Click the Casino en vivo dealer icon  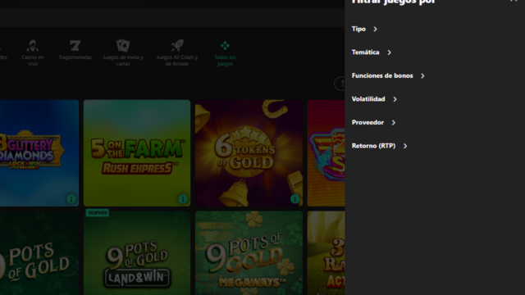click(x=33, y=46)
